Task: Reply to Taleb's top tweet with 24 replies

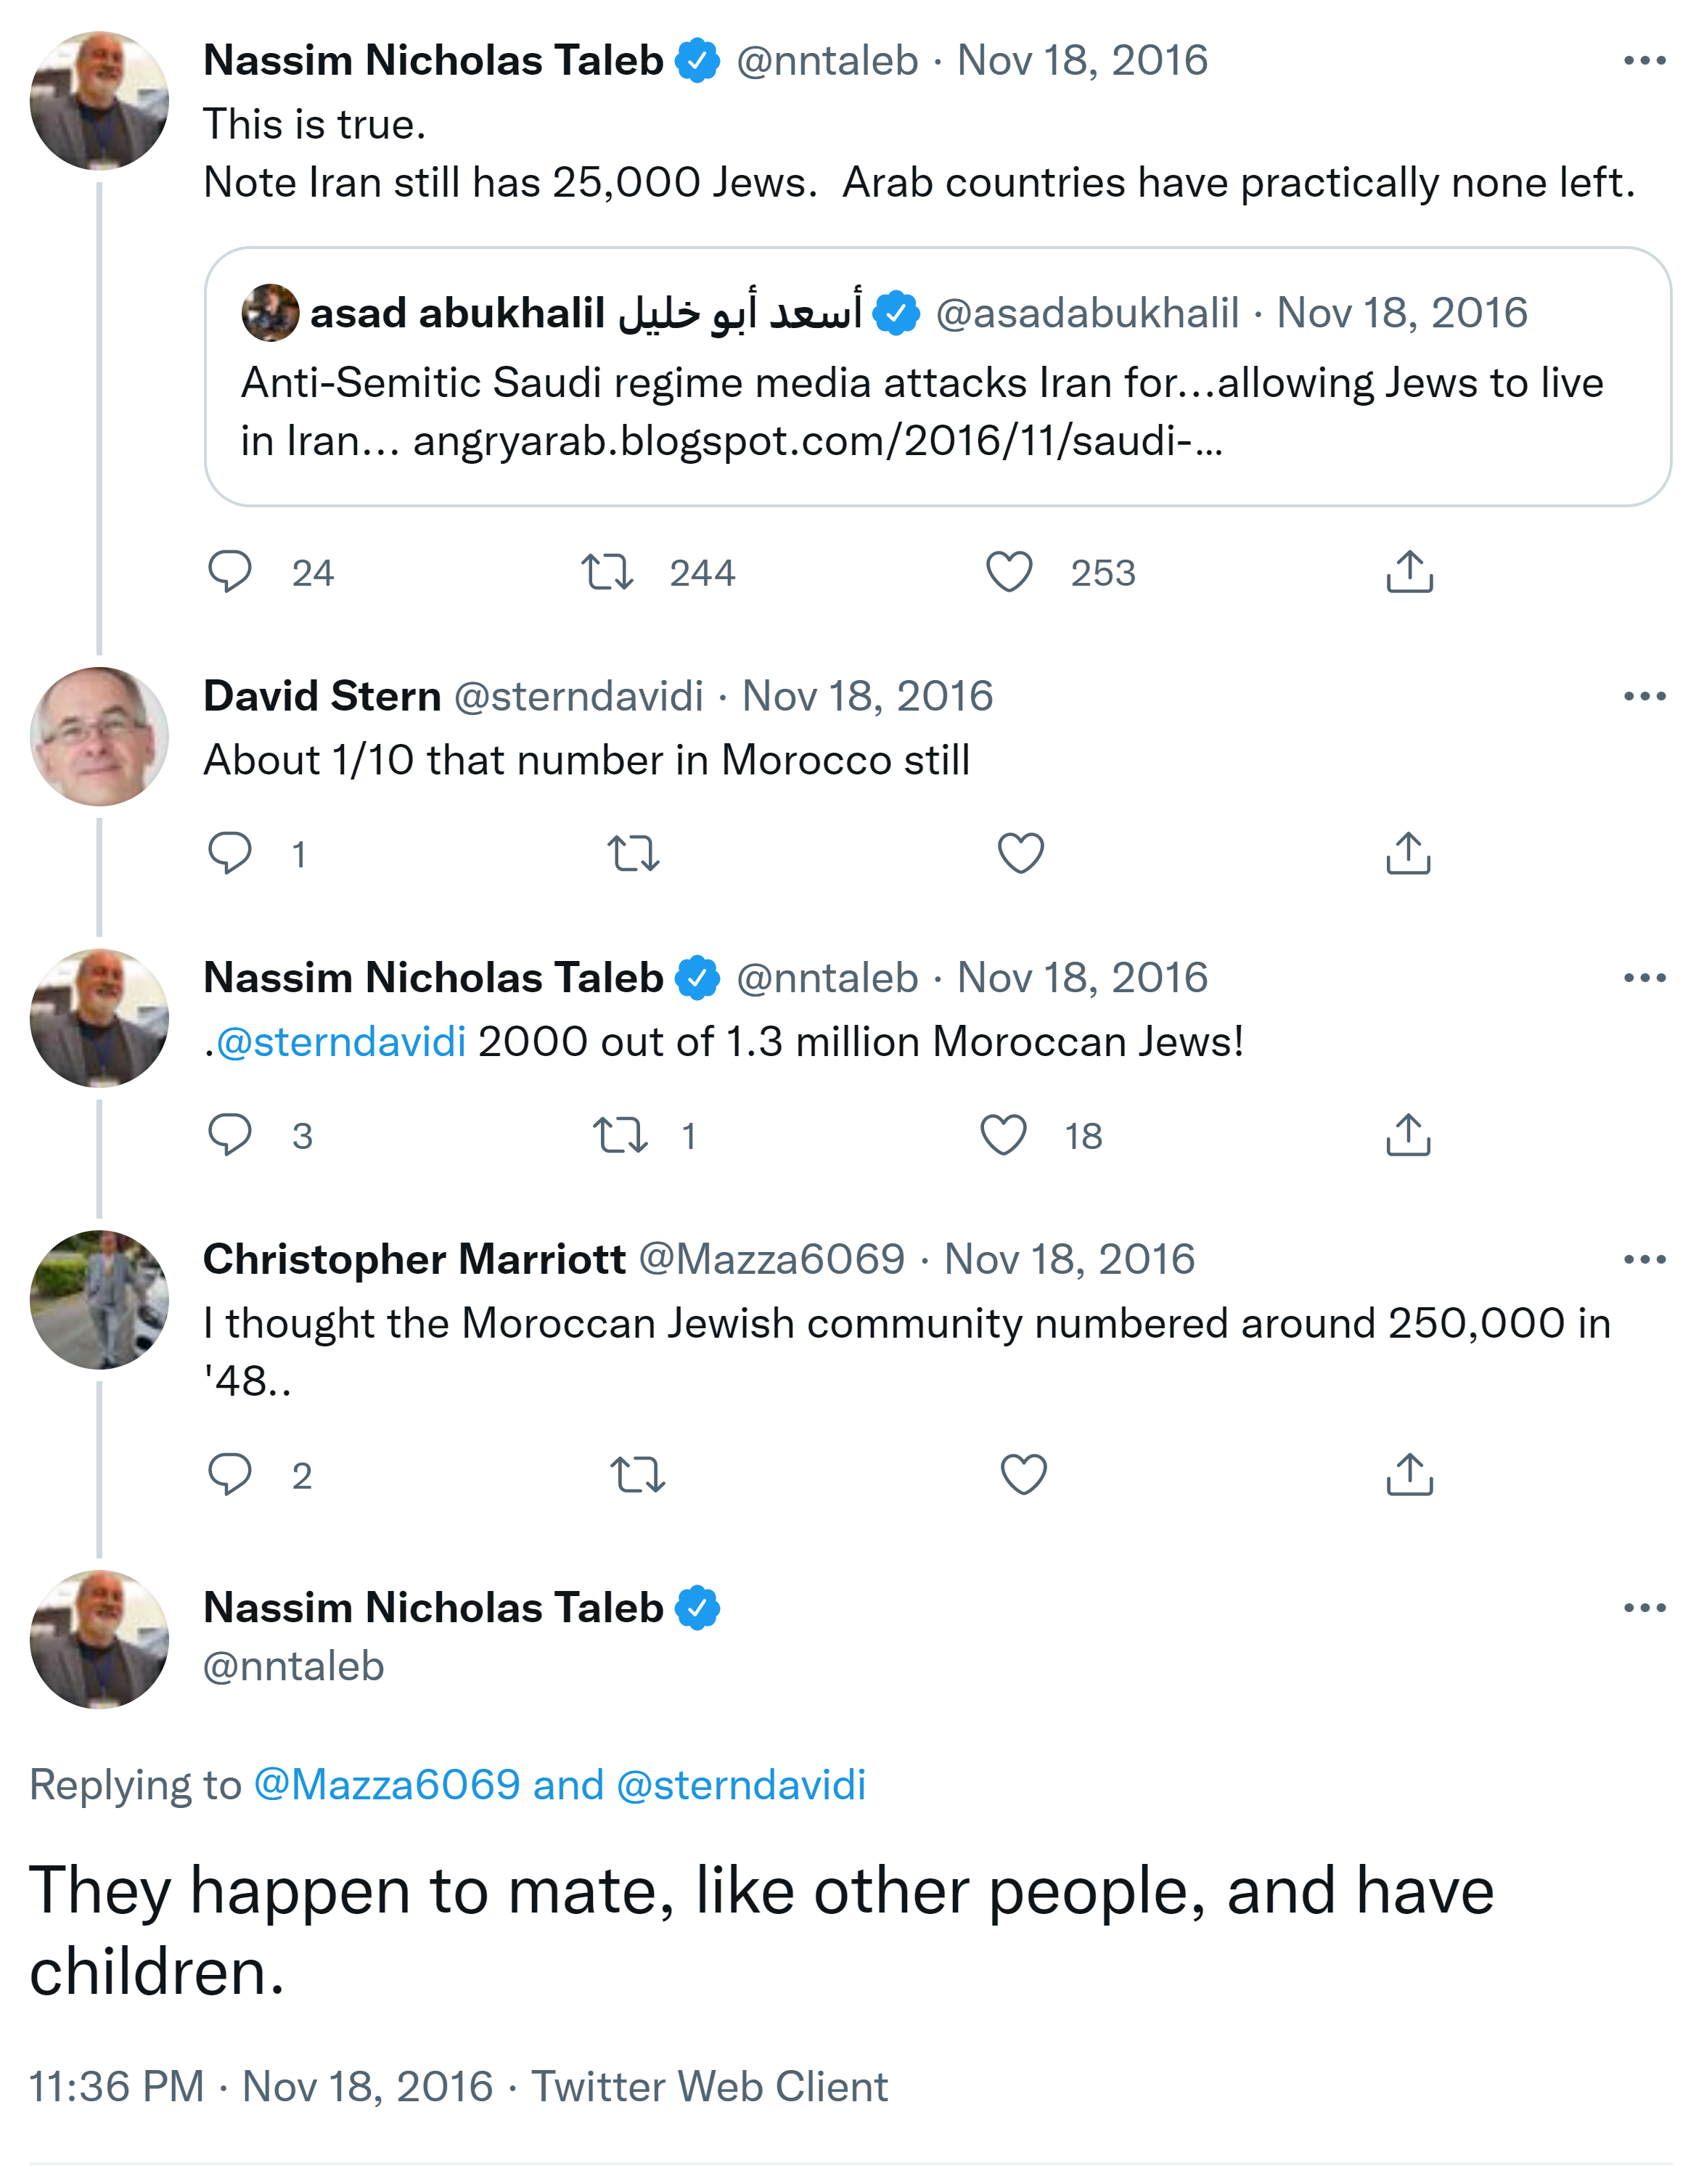Action: click(230, 572)
